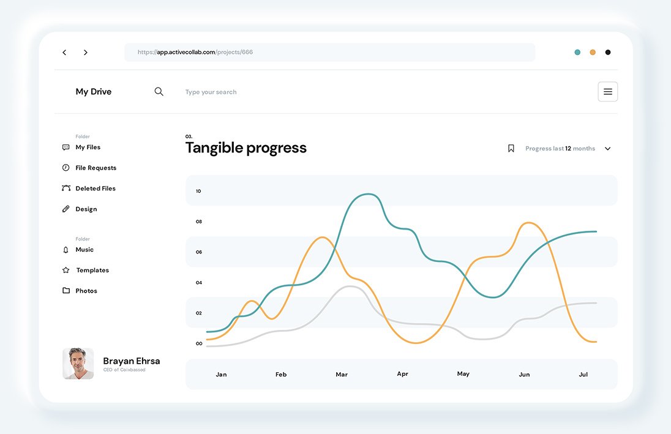
Task: Expand the progress period dropdown chevron
Action: point(607,149)
